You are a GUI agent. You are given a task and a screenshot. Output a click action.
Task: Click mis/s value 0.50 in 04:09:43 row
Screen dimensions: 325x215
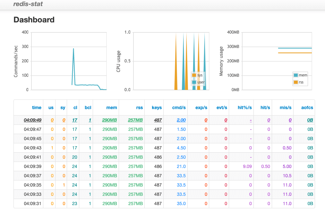pyautogui.click(x=287, y=148)
